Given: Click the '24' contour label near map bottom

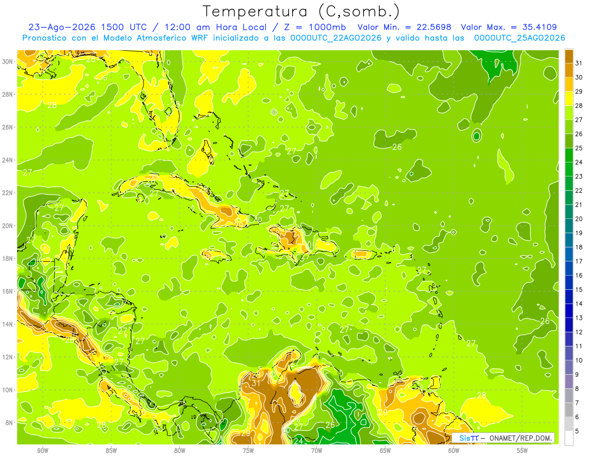Looking at the screenshot, I should (298, 441).
